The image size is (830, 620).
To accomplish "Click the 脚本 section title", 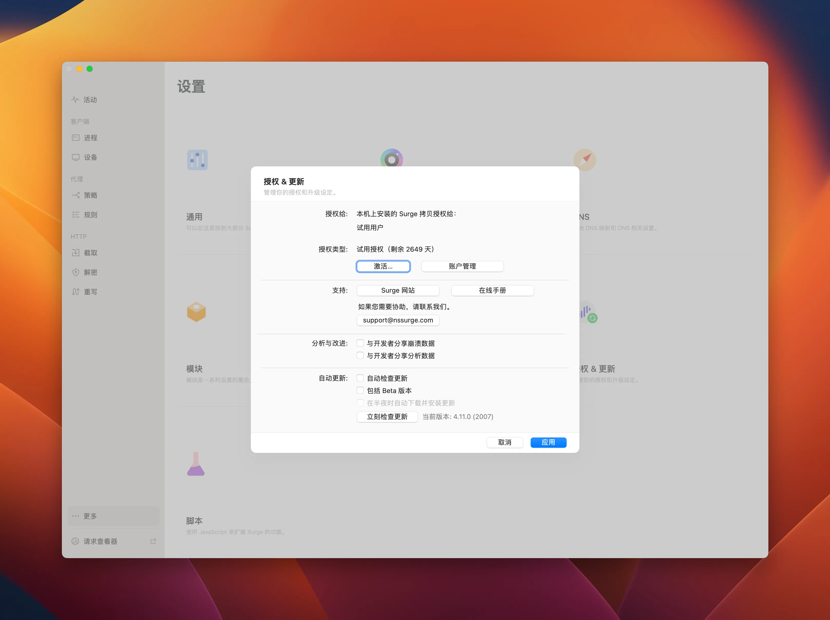I will pyautogui.click(x=194, y=521).
